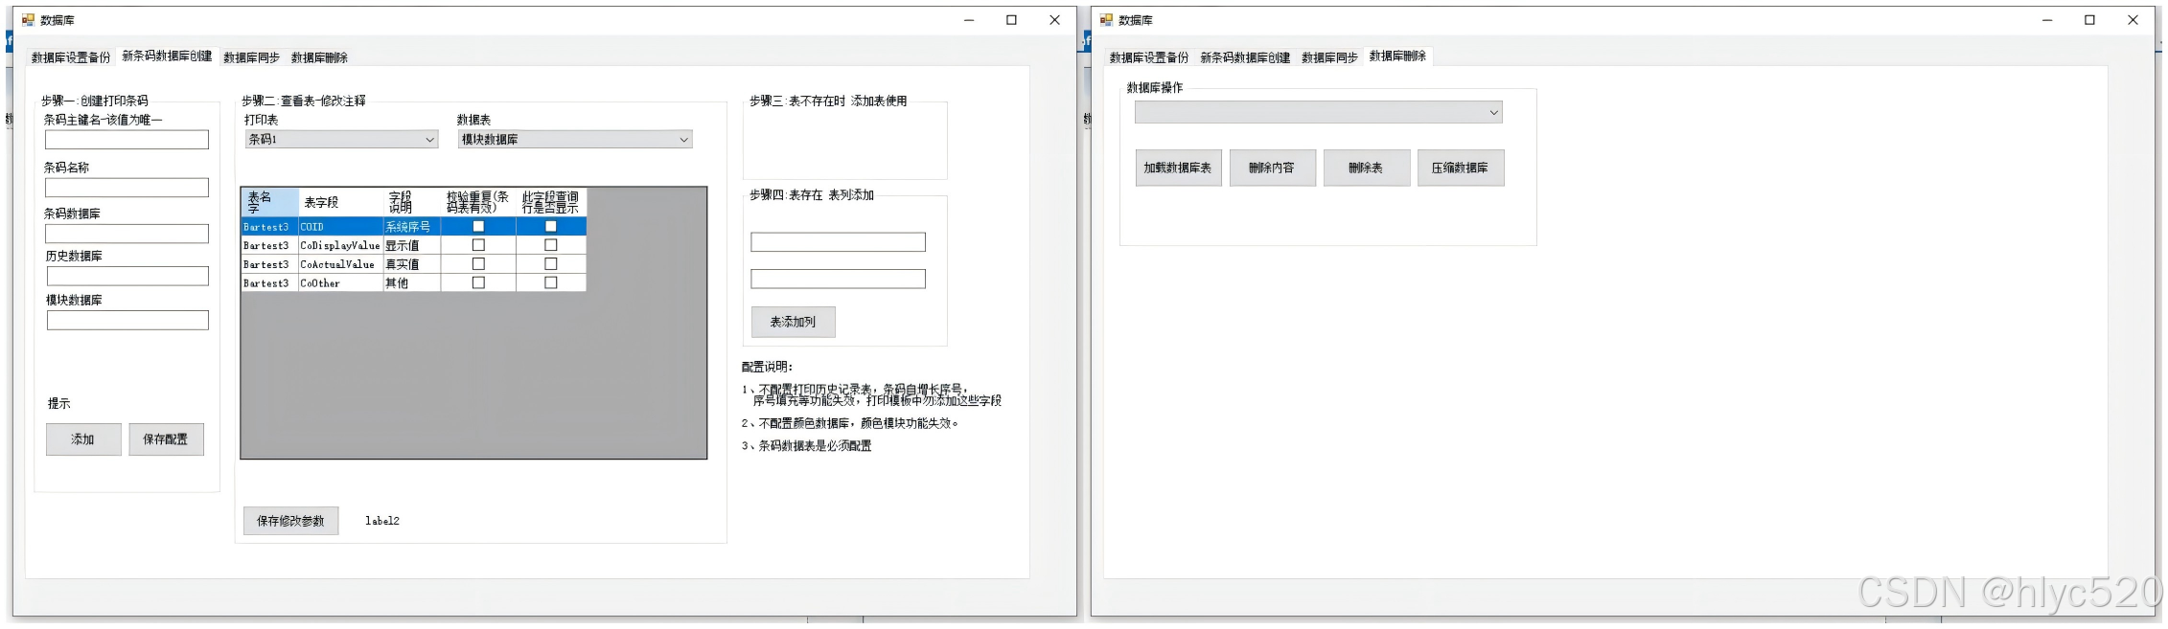
Task: Select 新条码数据库创建 tab in left window
Action: (x=167, y=56)
